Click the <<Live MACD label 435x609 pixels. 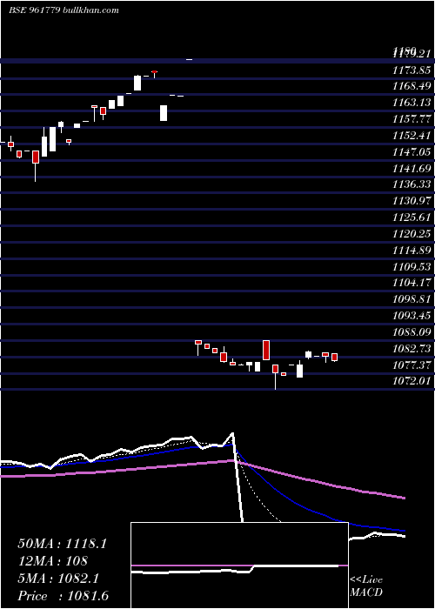[366, 586]
